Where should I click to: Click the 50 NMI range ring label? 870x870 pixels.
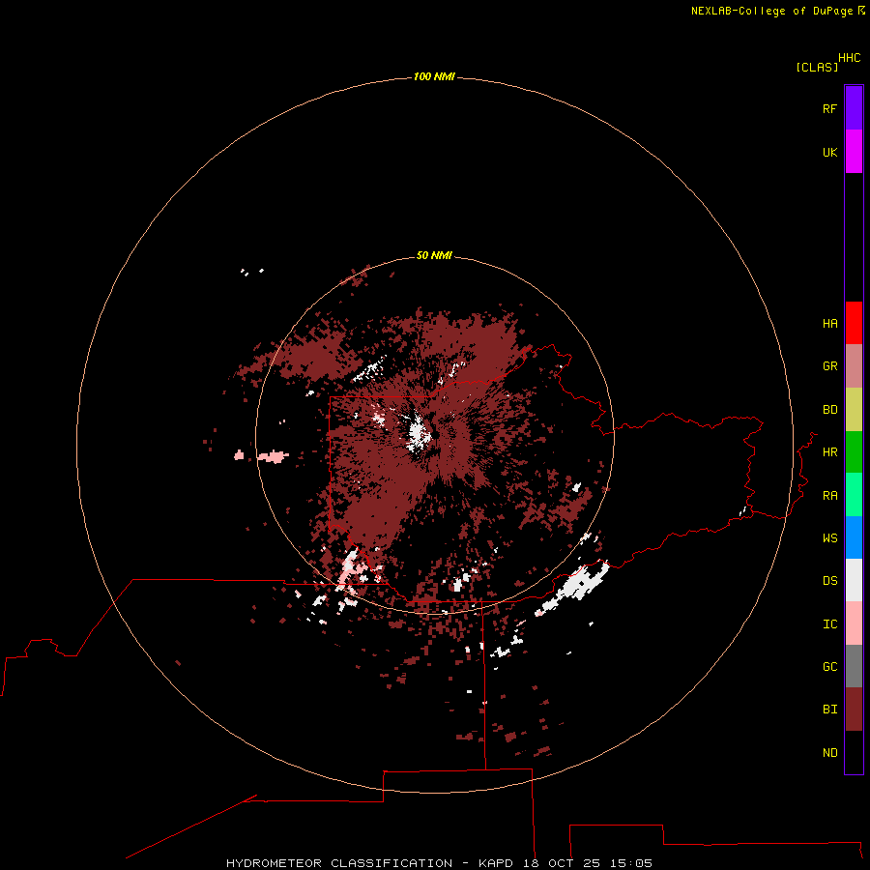tap(434, 255)
